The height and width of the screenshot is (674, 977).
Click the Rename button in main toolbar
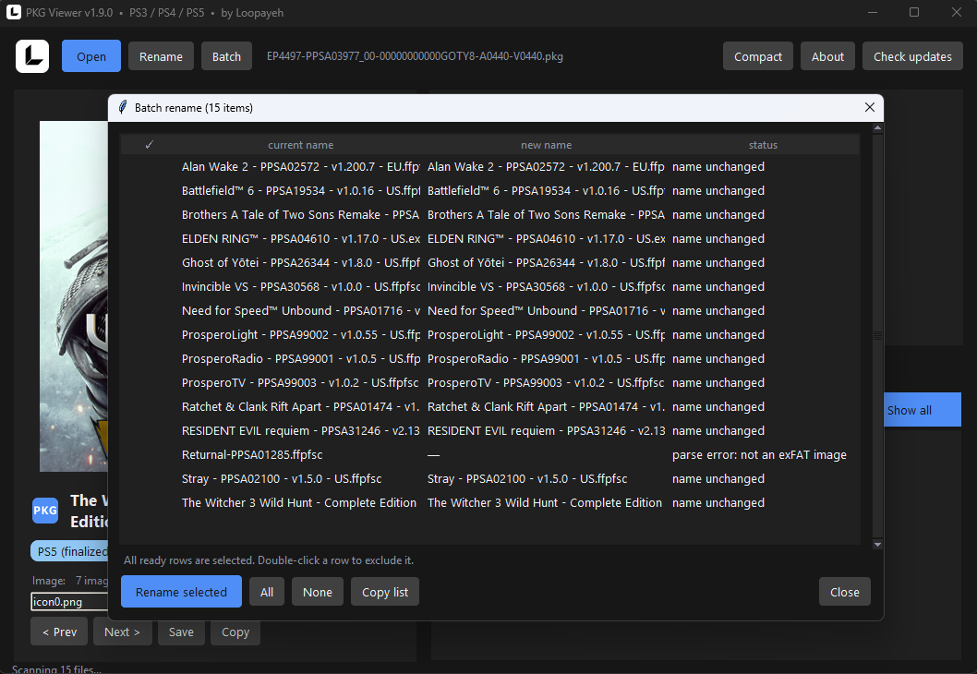[x=161, y=56]
